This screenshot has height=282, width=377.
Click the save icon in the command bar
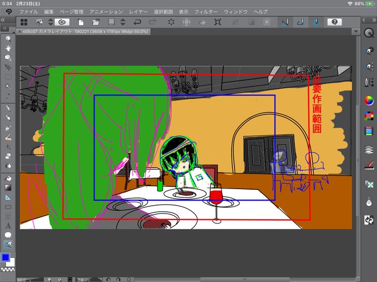[111, 22]
